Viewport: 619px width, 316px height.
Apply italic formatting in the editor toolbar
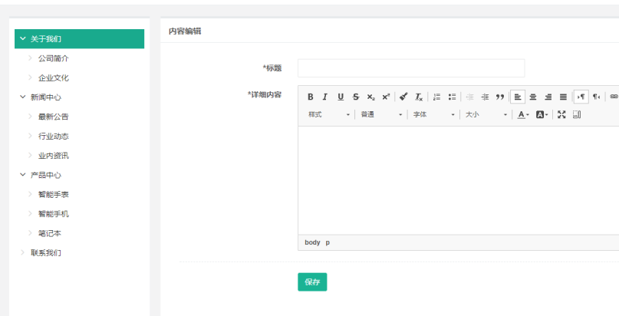[324, 97]
